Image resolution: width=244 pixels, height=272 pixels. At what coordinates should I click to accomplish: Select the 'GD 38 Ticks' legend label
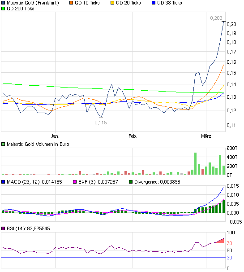pyautogui.click(x=170, y=3)
